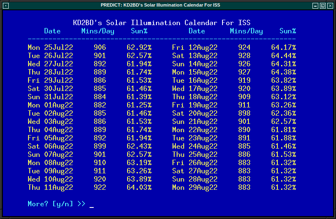
Task: Close the PREDICT terminal window
Action: (x=330, y=6)
